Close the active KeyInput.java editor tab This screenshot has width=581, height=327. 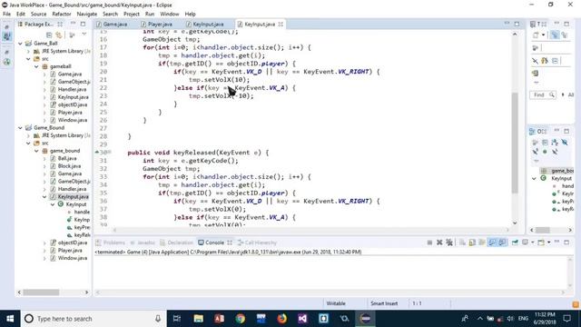(x=281, y=25)
